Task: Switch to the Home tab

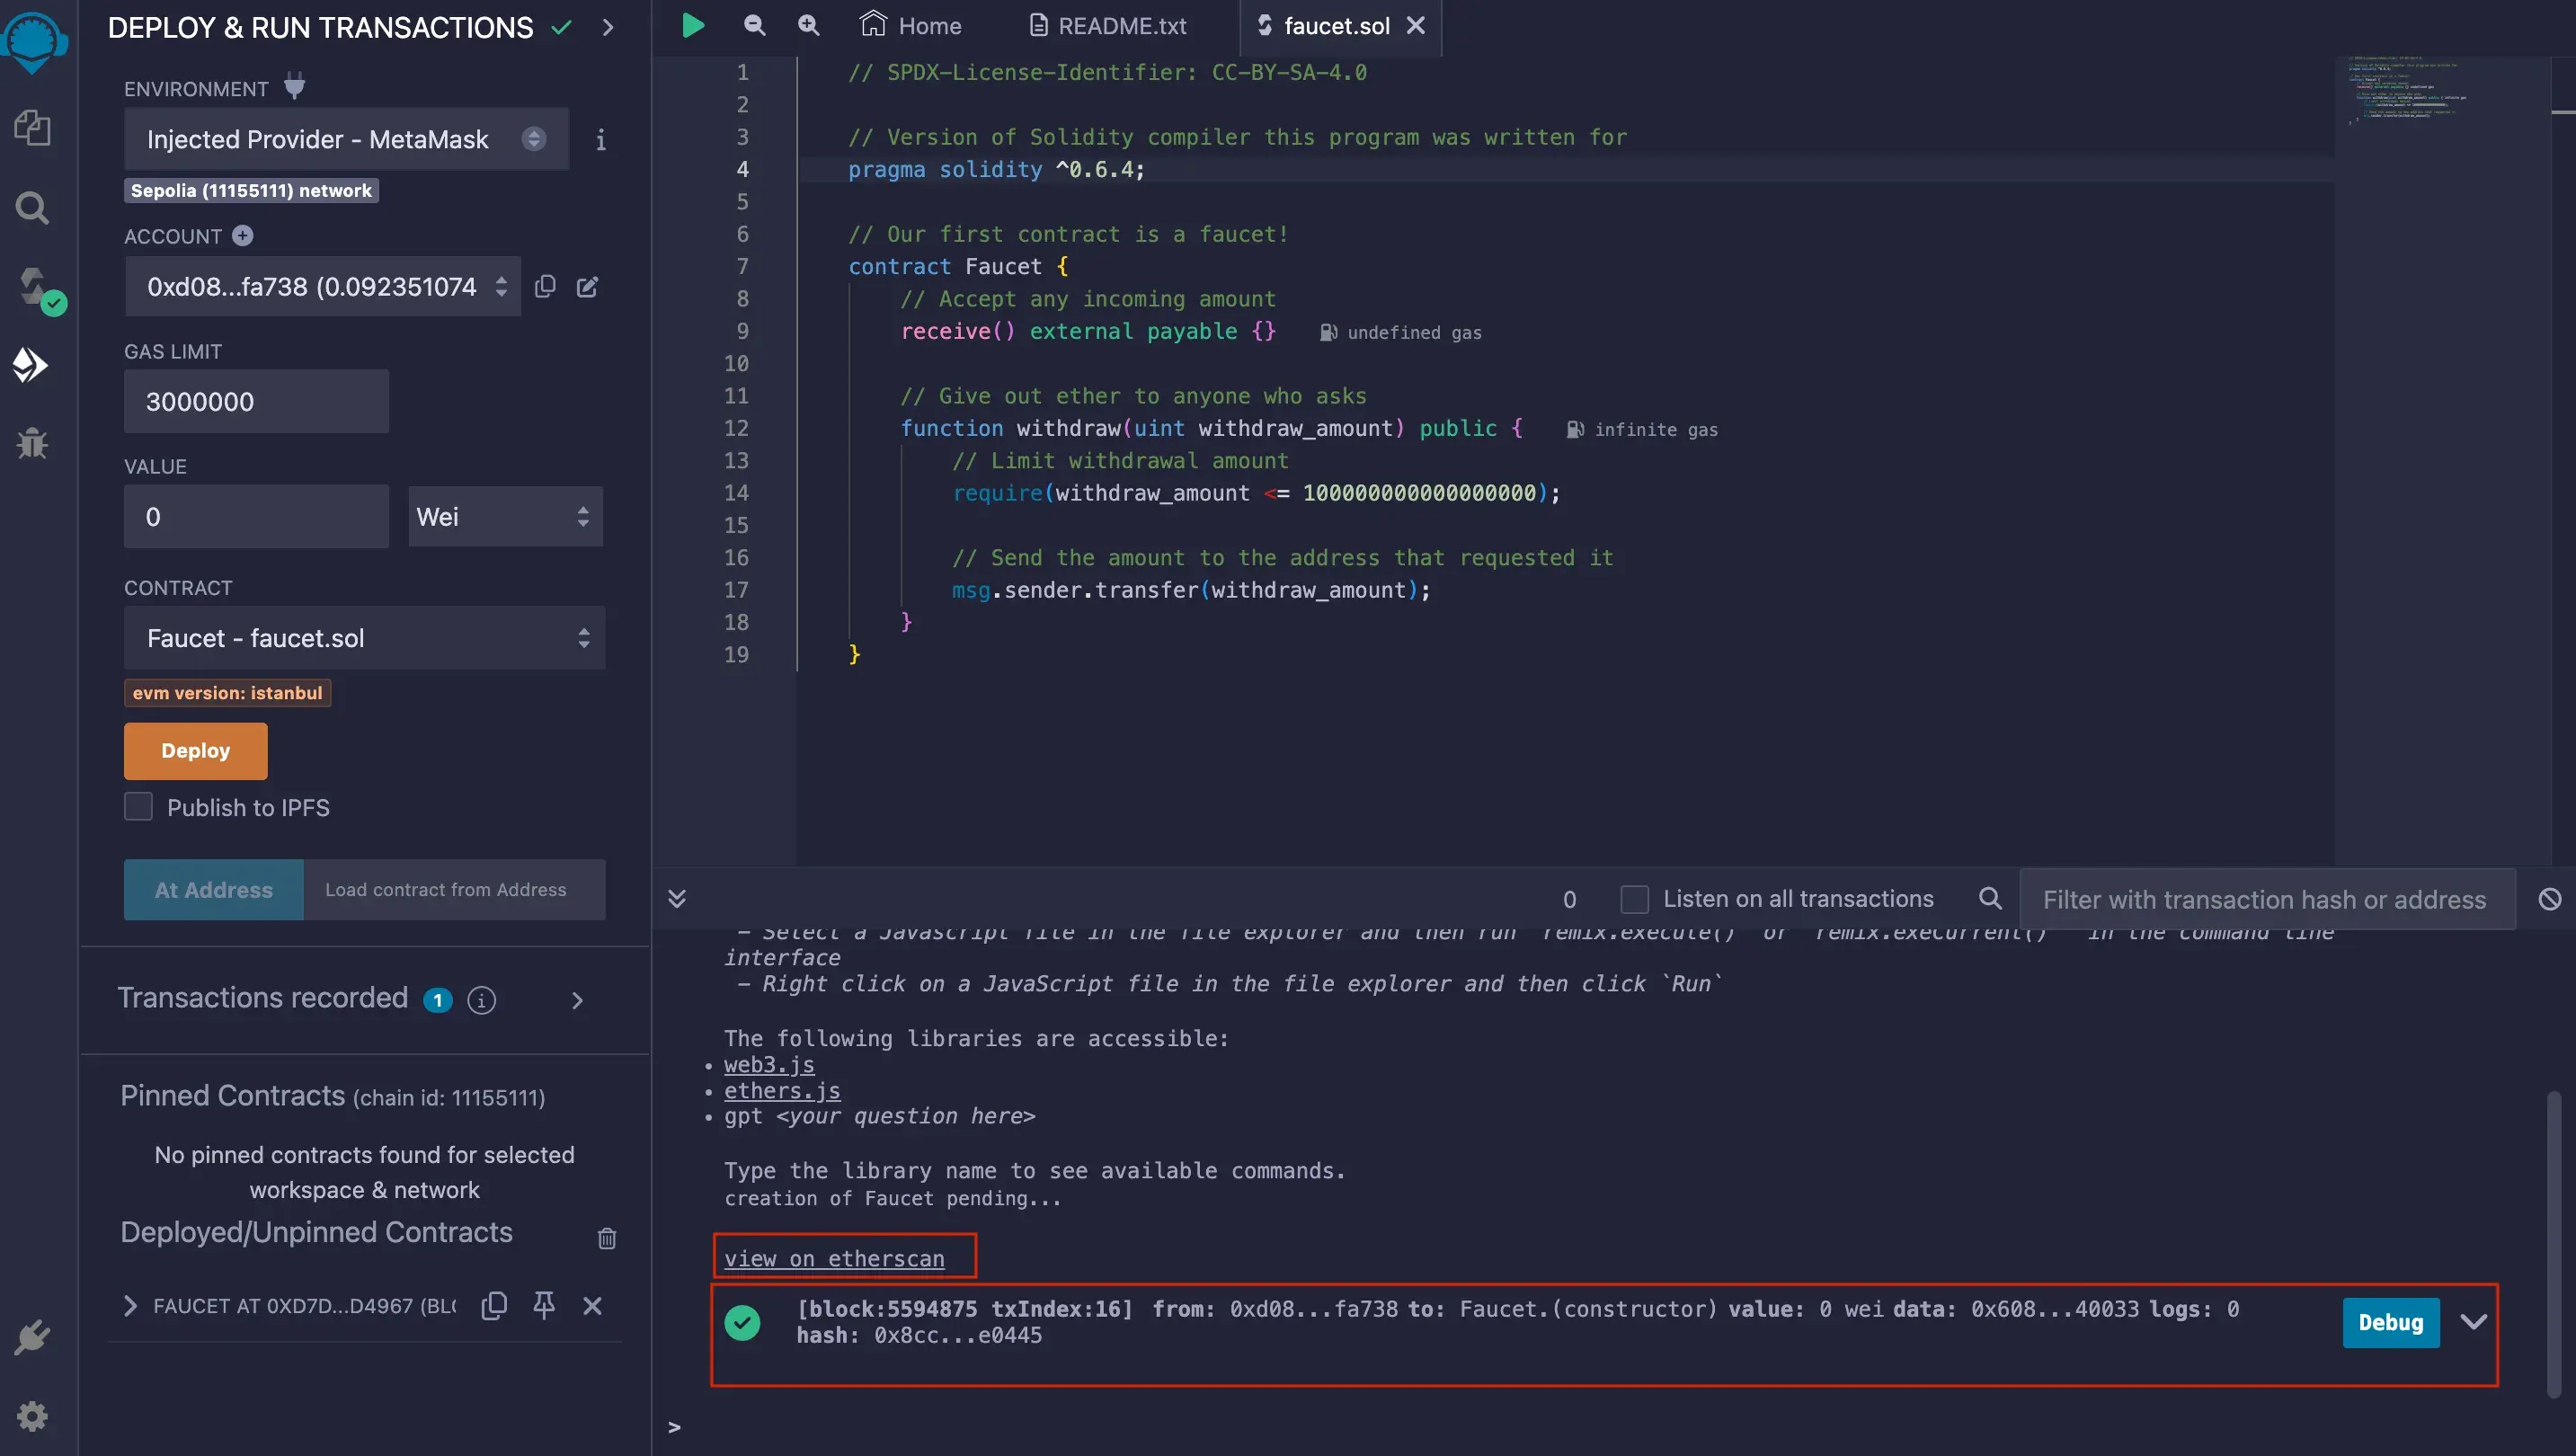Action: coord(910,25)
